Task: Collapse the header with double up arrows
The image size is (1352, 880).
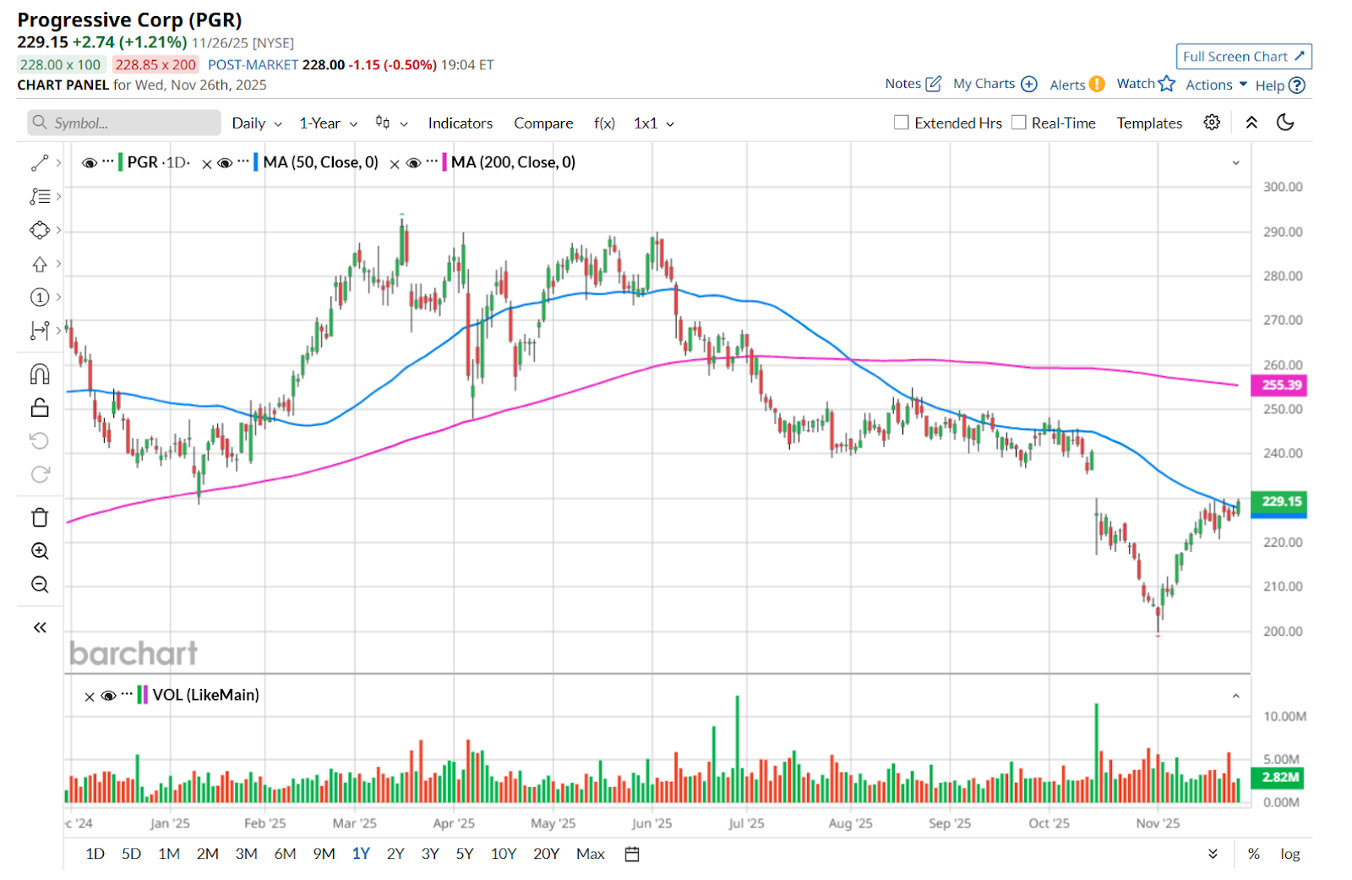Action: (x=1251, y=123)
